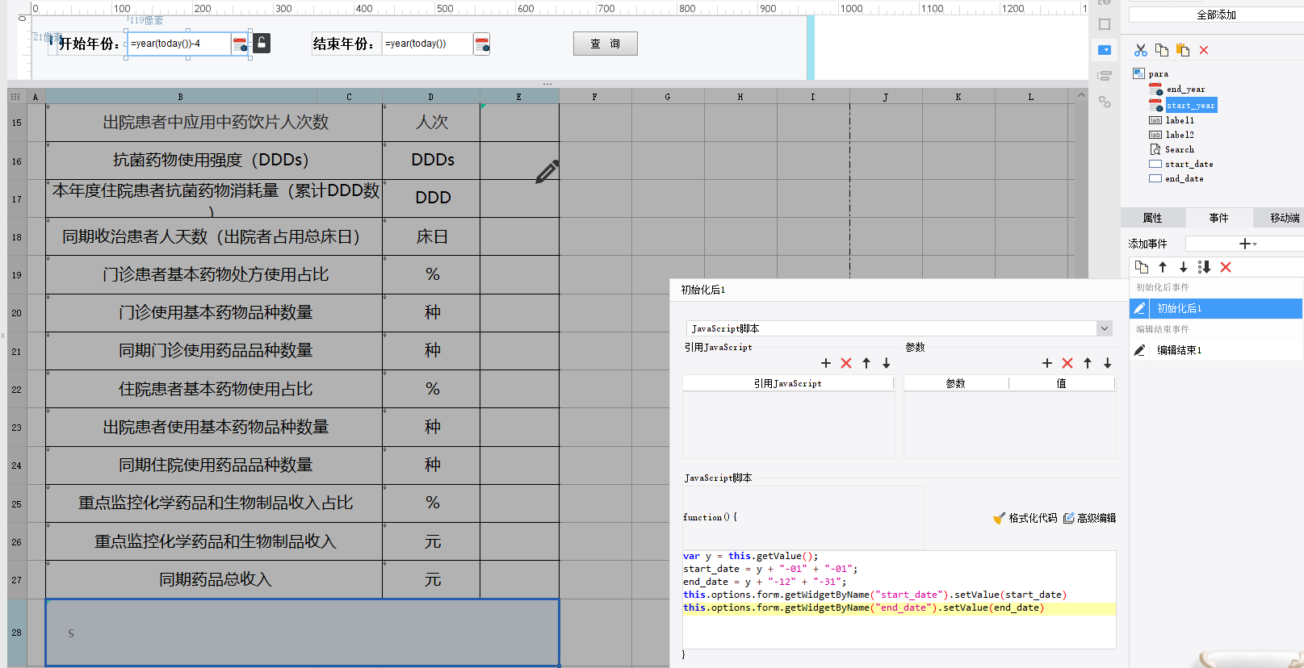Copy the selected widget in tree toolbar
Viewport: 1304px width, 668px height.
pyautogui.click(x=1162, y=50)
